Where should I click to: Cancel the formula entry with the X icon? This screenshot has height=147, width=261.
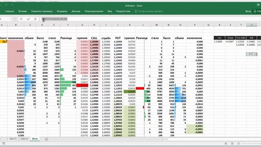[x=21, y=19]
